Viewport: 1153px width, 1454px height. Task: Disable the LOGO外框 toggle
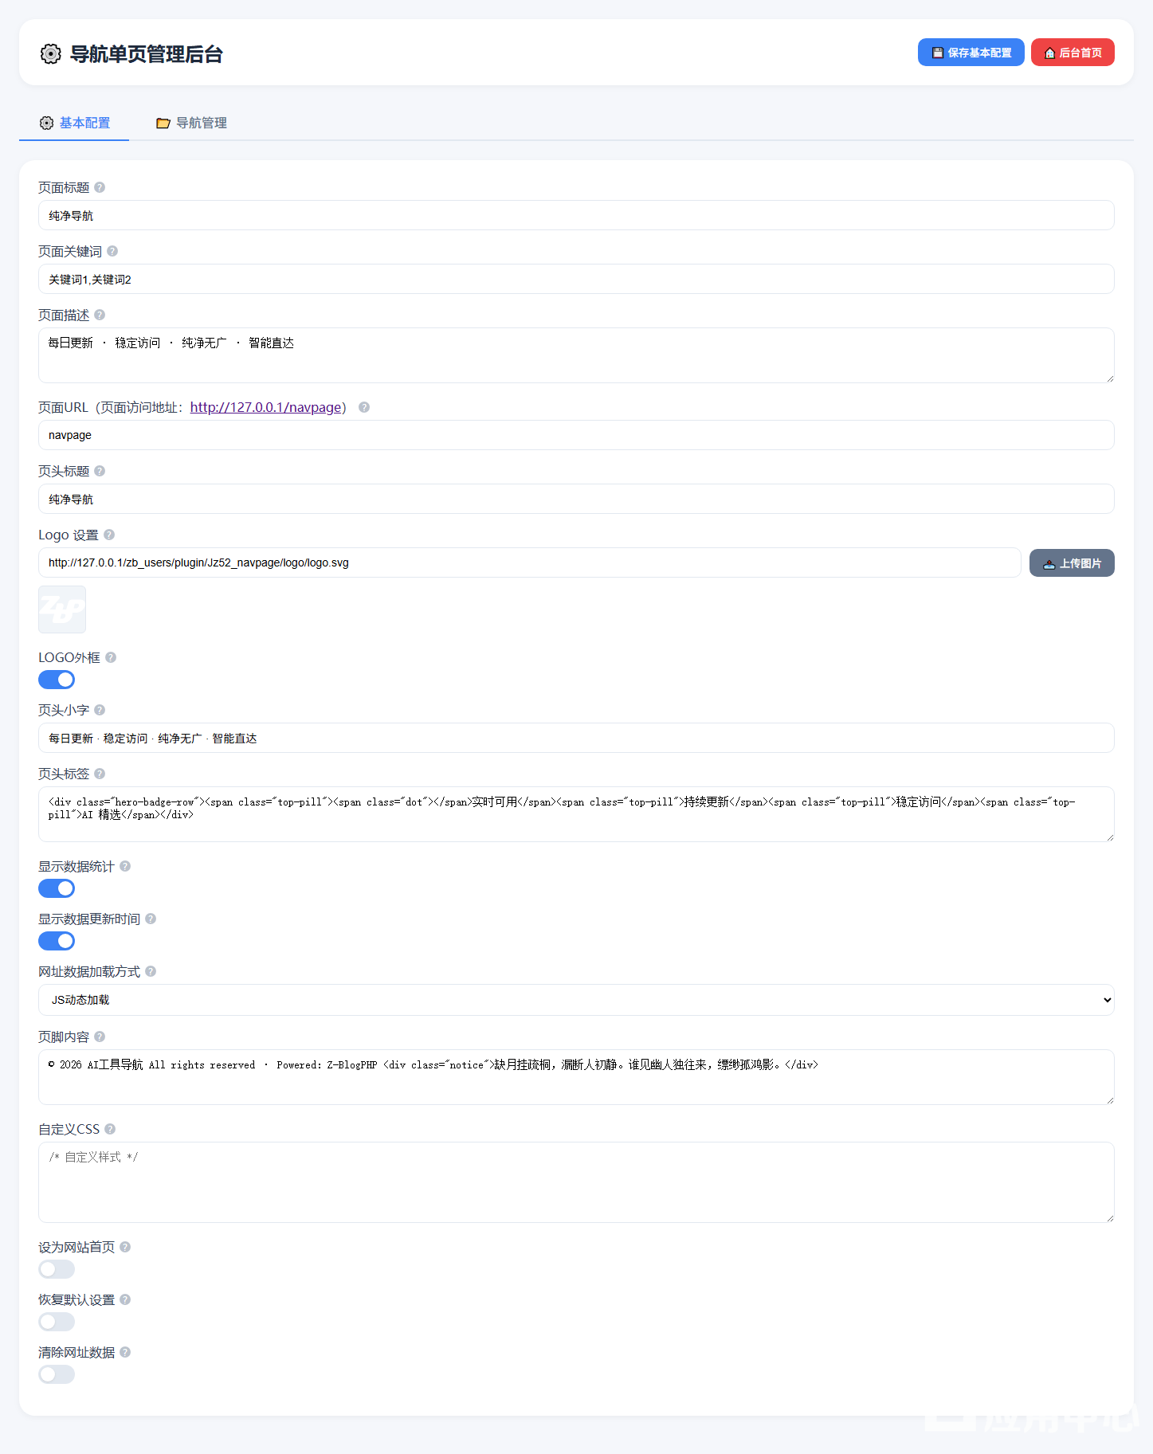[57, 680]
